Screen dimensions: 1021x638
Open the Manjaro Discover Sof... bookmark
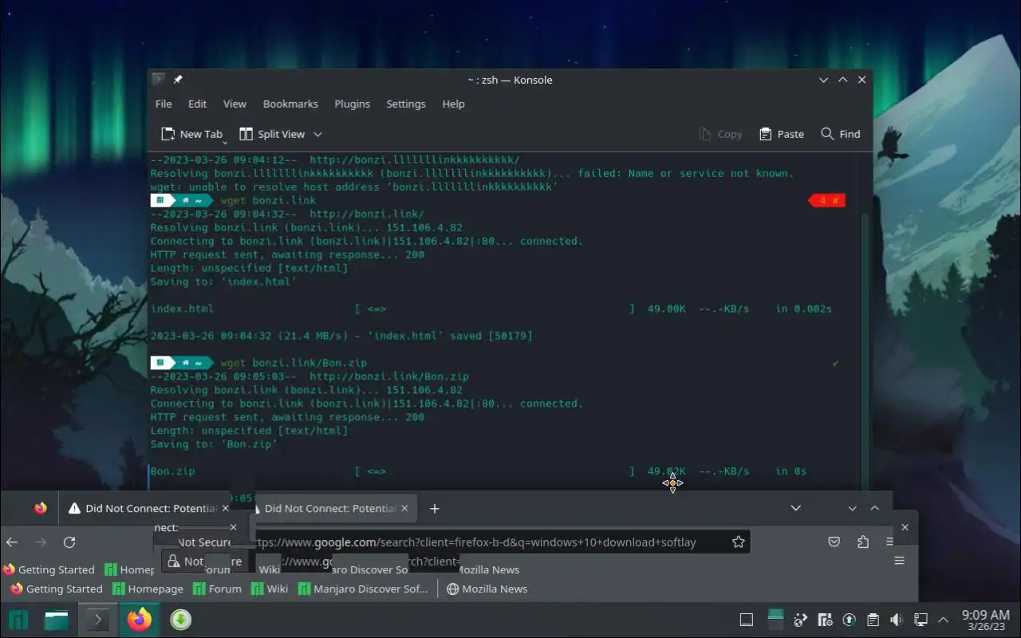point(364,589)
